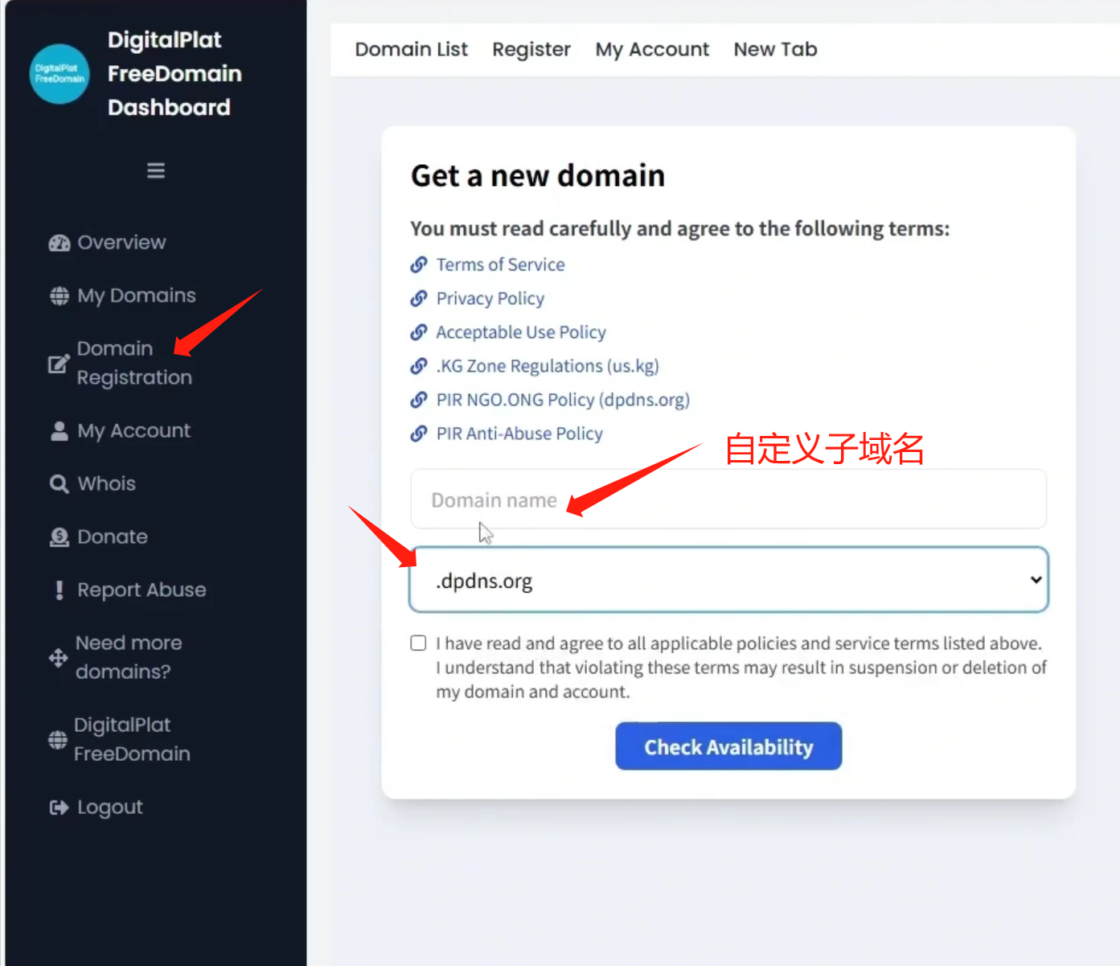
Task: Open the PIR Anti-Abuse Policy link
Action: click(x=519, y=434)
